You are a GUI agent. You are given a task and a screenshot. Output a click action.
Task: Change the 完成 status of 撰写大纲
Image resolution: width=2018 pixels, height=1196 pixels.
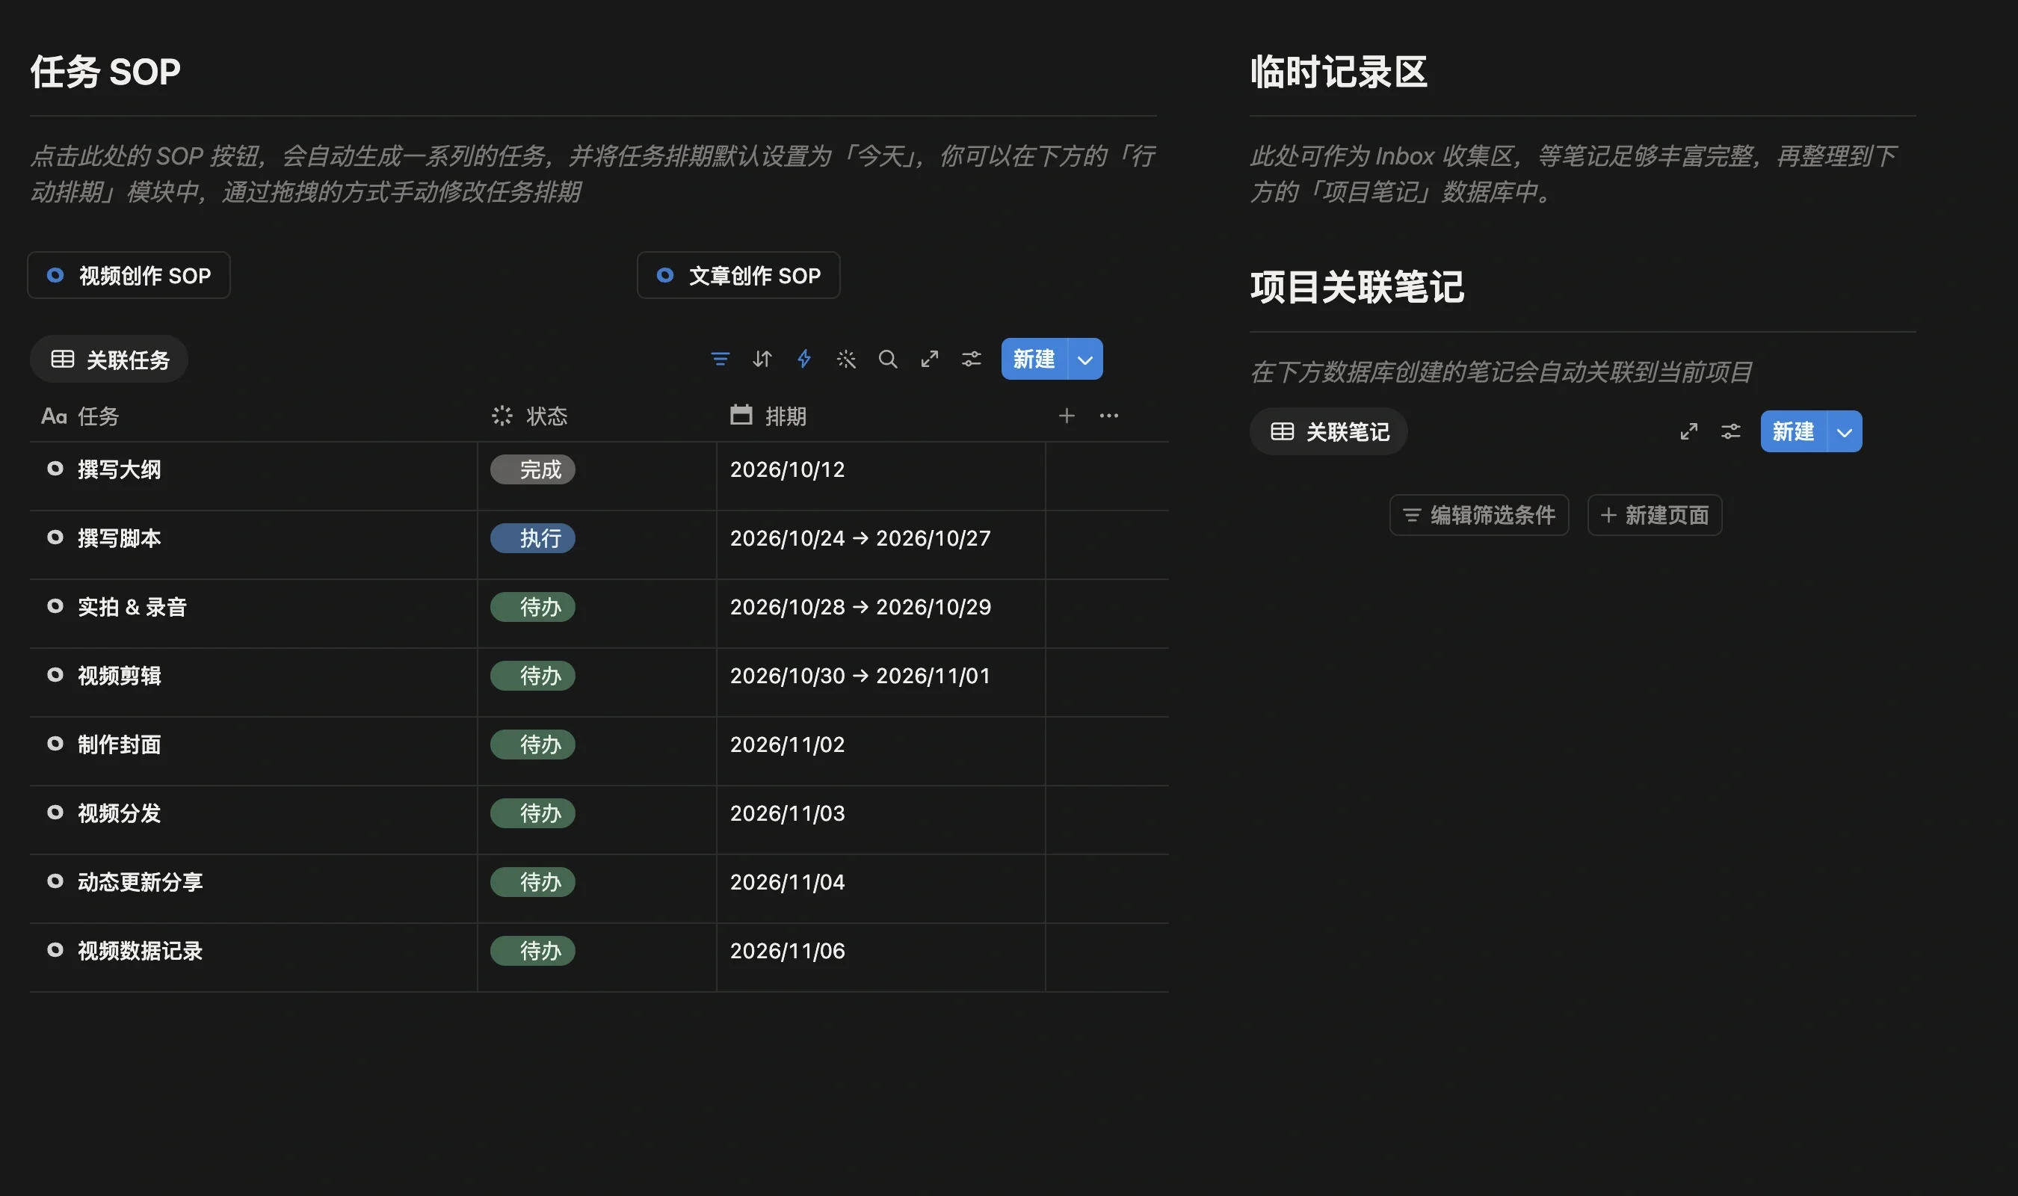pyautogui.click(x=532, y=470)
